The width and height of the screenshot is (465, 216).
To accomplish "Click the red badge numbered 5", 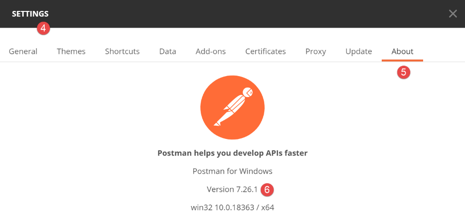I will click(x=404, y=72).
